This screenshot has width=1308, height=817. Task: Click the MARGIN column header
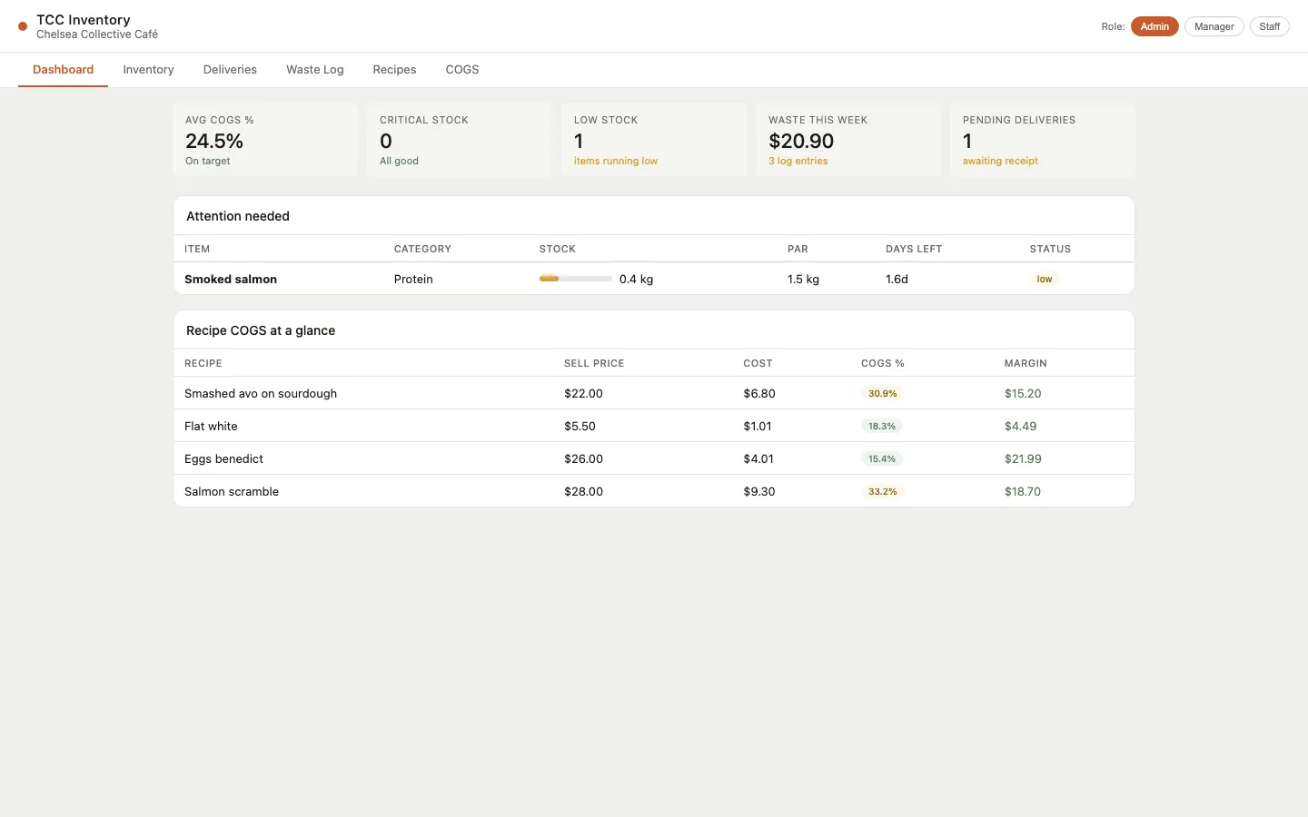[1026, 363]
